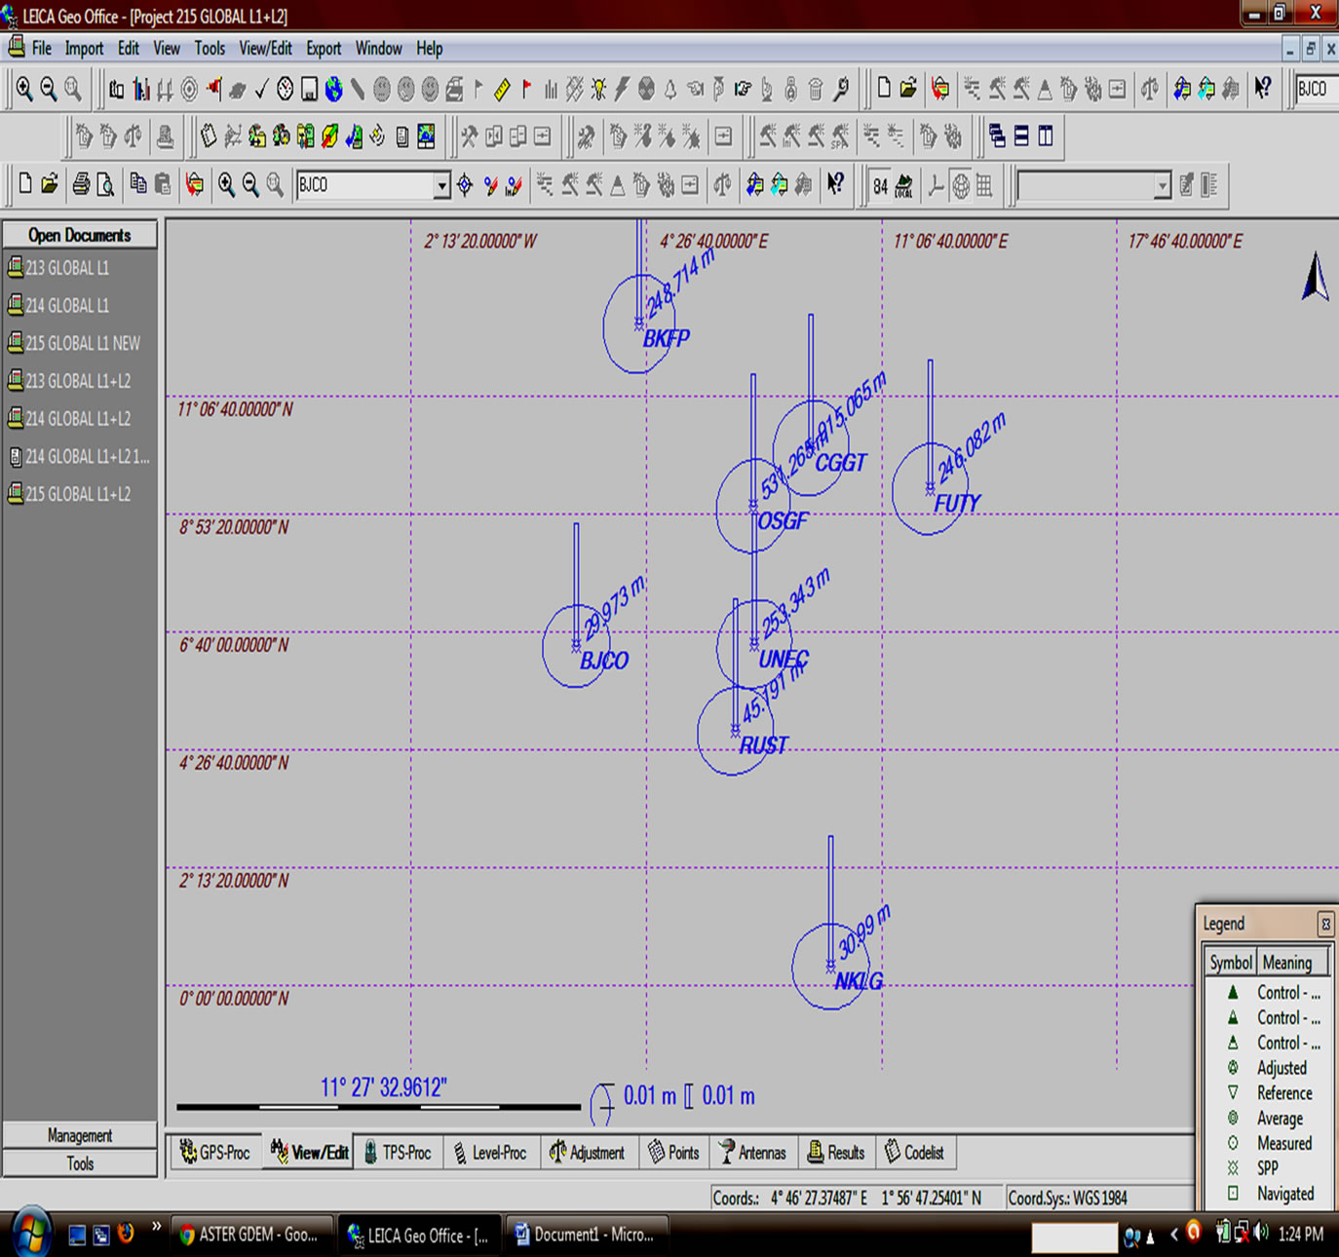Screen dimensions: 1339x1257
Task: Click the Tools button below Management
Action: tap(80, 1163)
